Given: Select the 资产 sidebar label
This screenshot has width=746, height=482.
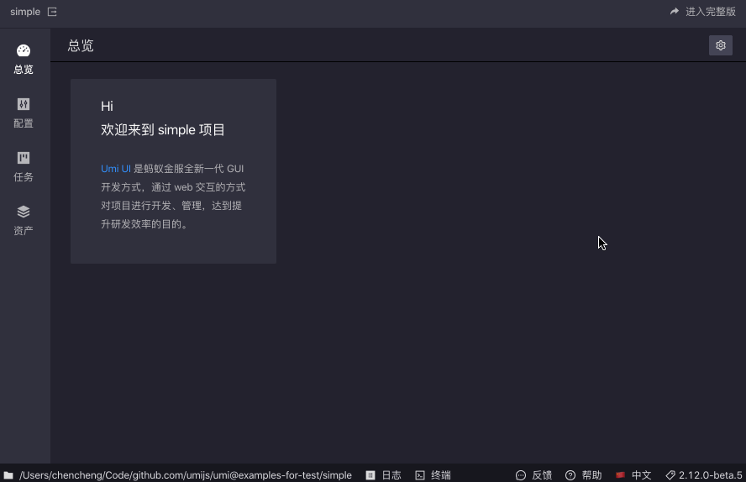Looking at the screenshot, I should (x=24, y=231).
